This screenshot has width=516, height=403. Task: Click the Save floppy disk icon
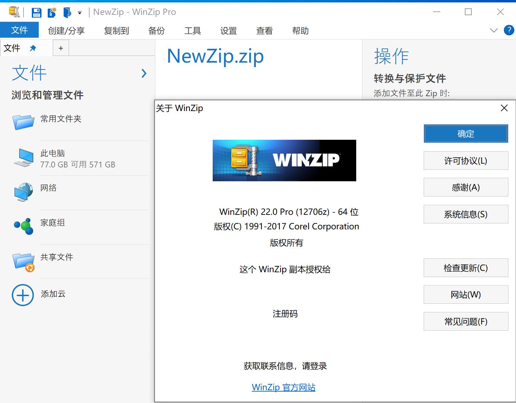click(36, 13)
